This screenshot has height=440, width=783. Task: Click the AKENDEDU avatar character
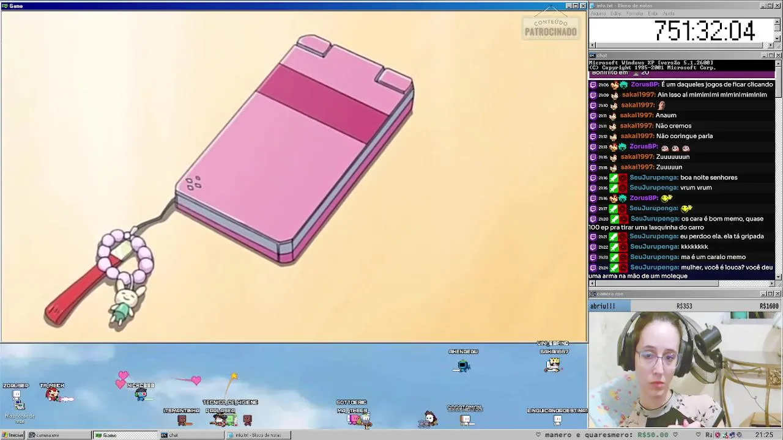point(463,365)
